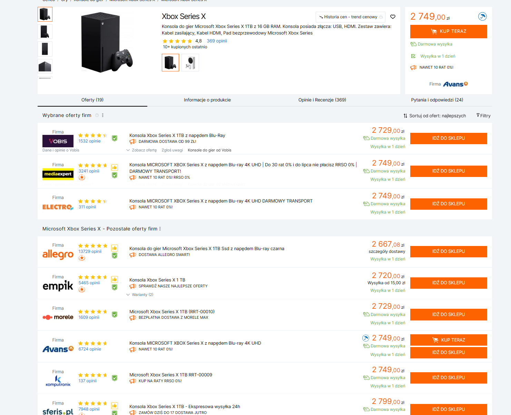Click the green shield icon in the Vobis row
The image size is (511, 415).
click(115, 138)
